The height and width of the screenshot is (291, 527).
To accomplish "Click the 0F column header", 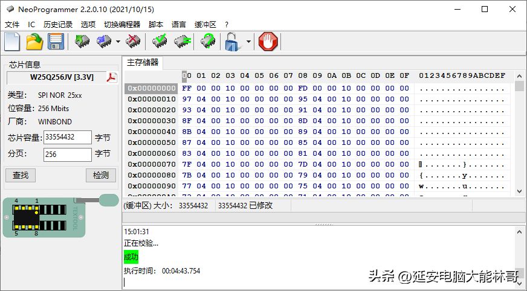I will click(404, 76).
